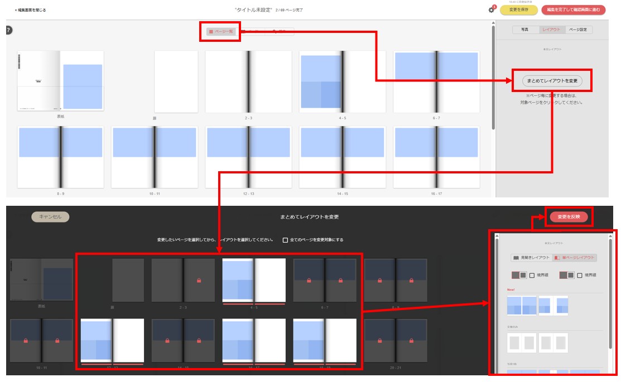This screenshot has width=621, height=382.
Task: Open the ページ設定 page settings tab
Action: [x=578, y=30]
